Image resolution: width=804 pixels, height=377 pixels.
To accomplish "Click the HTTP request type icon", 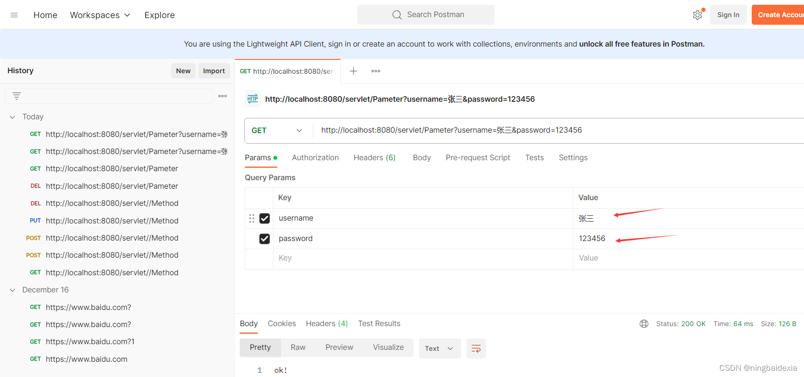I will click(x=252, y=99).
